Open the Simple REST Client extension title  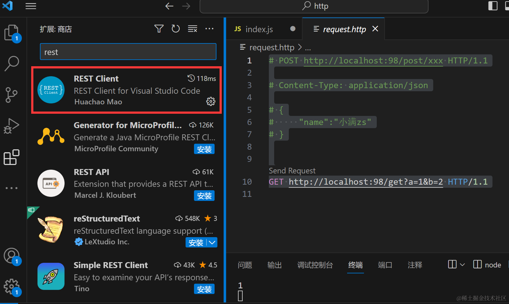coord(111,265)
